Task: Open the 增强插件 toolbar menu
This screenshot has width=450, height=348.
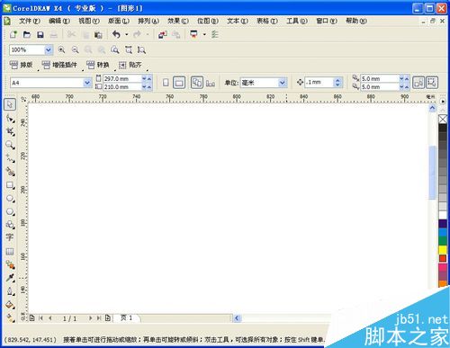Action: pyautogui.click(x=59, y=65)
